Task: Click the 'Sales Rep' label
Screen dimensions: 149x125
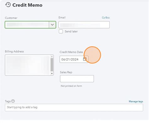Action: 66,72
